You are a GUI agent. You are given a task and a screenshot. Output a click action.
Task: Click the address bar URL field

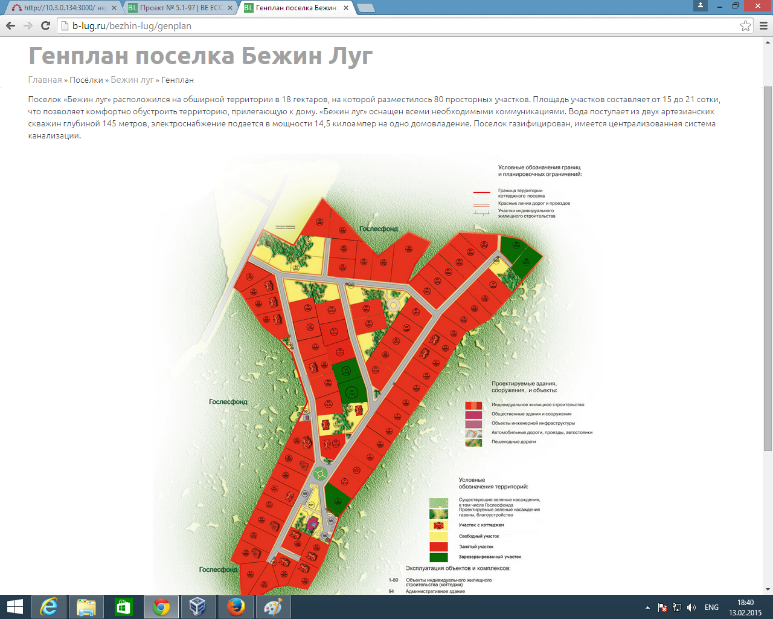399,25
